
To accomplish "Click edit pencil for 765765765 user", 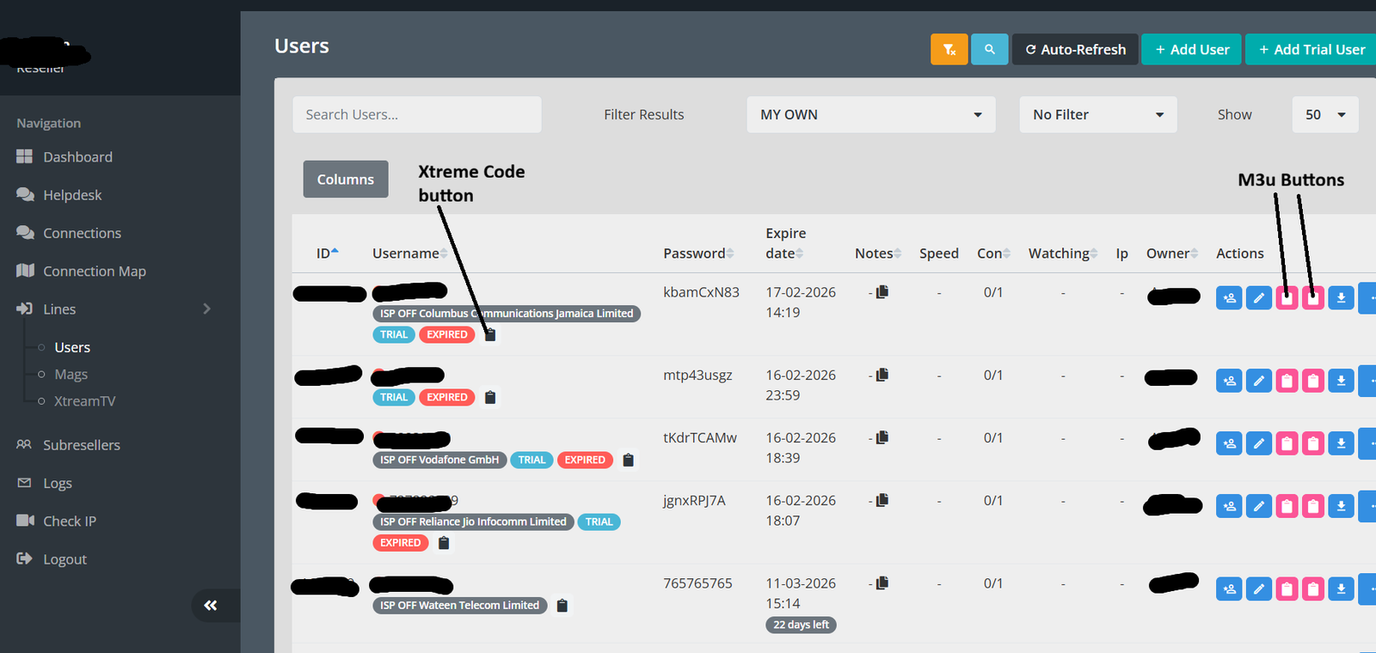I will (1259, 589).
